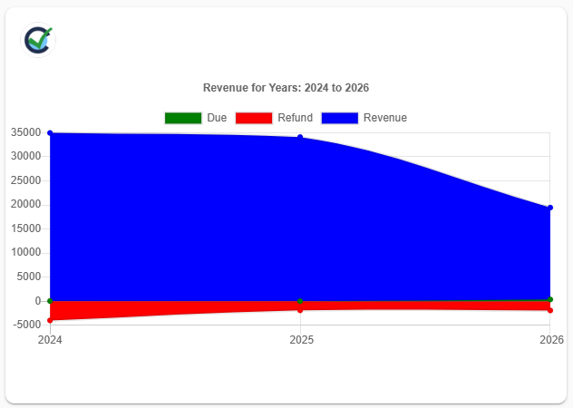Click the -5000 y-axis label
This screenshot has width=573, height=408.
pyautogui.click(x=27, y=325)
